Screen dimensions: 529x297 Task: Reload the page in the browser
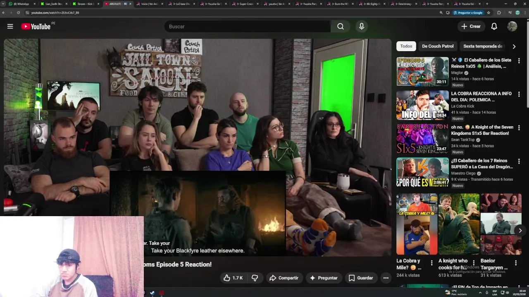pyautogui.click(x=18, y=13)
